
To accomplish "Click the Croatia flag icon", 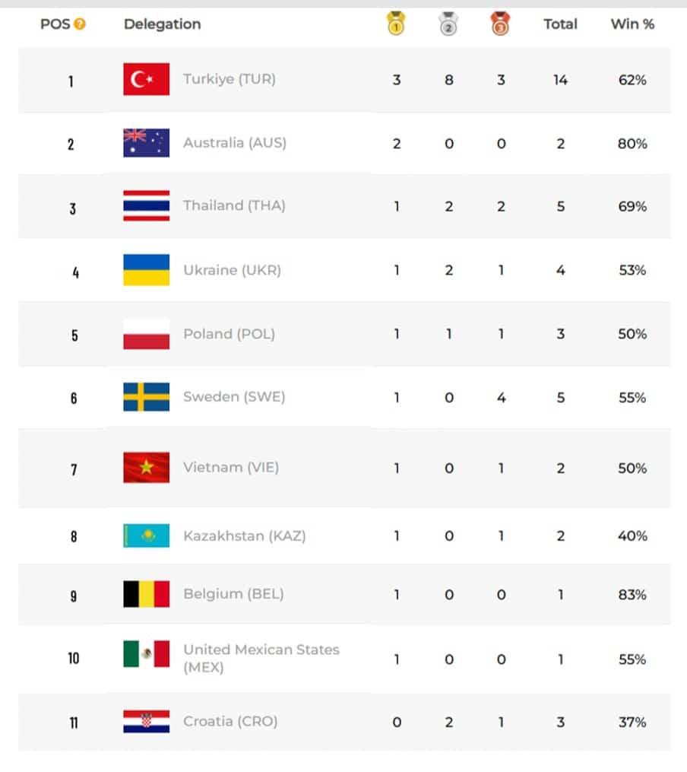I will pyautogui.click(x=147, y=721).
